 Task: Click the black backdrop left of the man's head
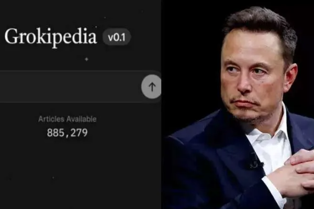192,50
